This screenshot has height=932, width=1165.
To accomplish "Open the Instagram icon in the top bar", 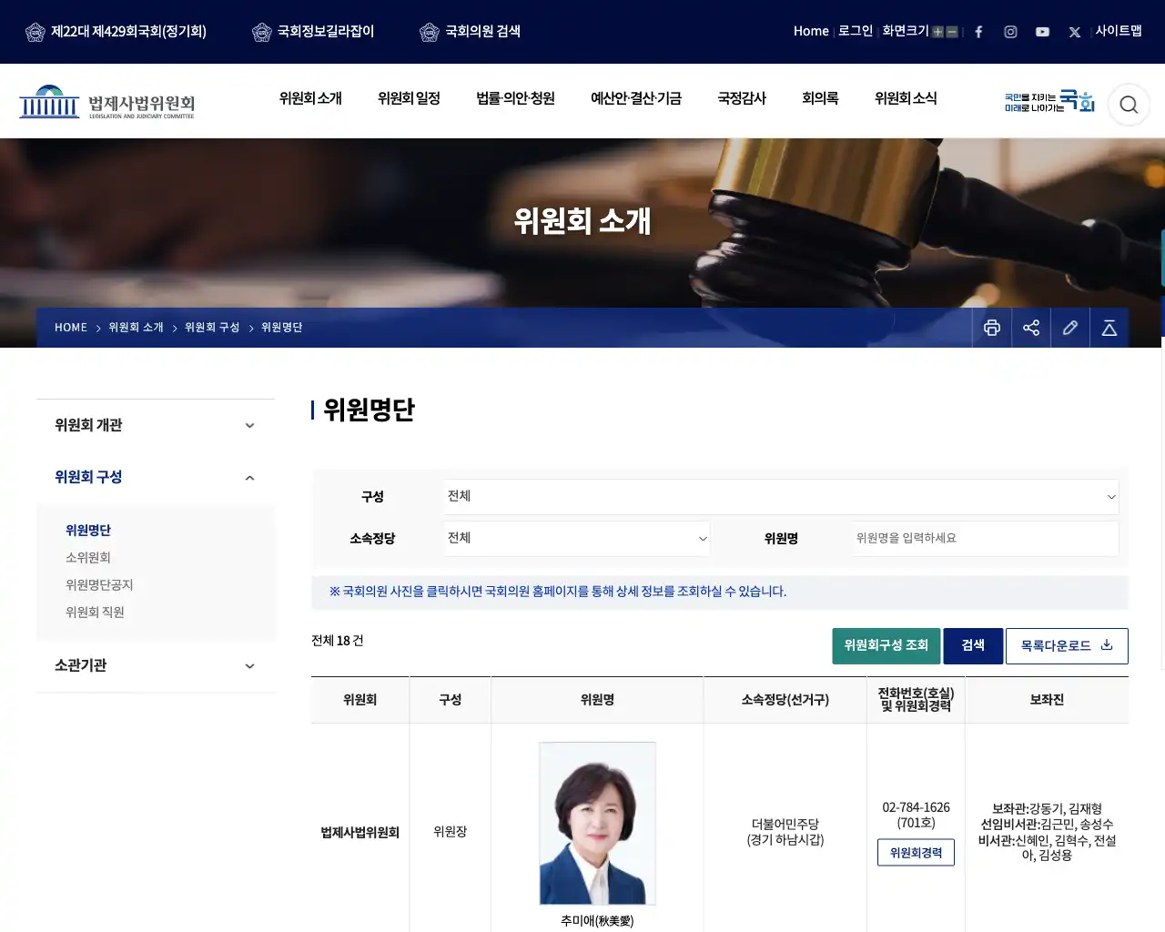I will (1010, 32).
